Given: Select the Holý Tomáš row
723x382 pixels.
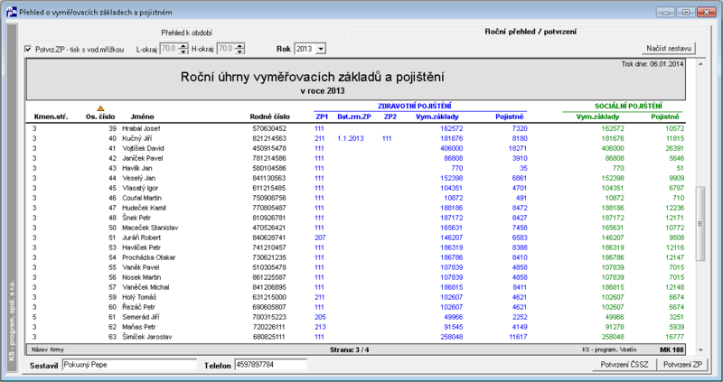Looking at the screenshot, I should (355, 297).
